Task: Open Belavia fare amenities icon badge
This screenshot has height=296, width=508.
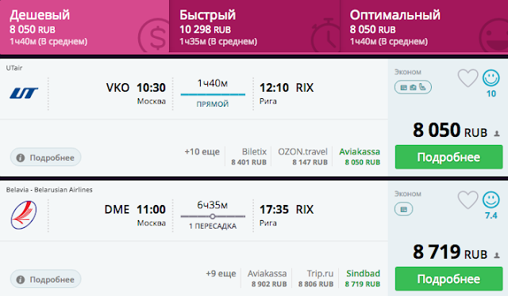Action: (404, 209)
